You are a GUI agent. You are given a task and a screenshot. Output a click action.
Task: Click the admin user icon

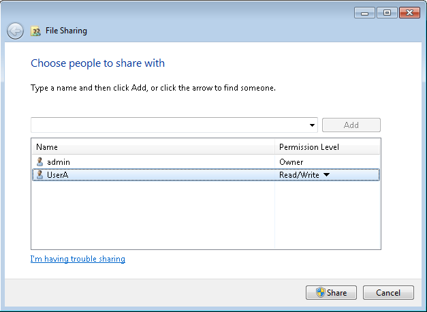click(39, 162)
